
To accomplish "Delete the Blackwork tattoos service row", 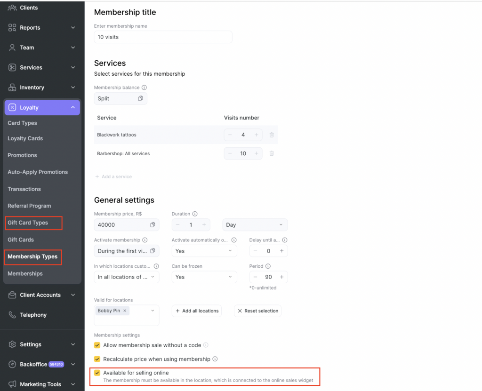I will click(272, 135).
